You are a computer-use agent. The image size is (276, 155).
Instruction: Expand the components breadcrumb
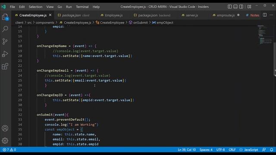pyautogui.click(x=45, y=22)
